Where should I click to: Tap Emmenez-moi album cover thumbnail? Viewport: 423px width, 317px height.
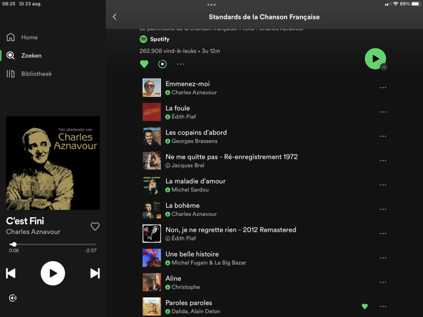point(152,88)
